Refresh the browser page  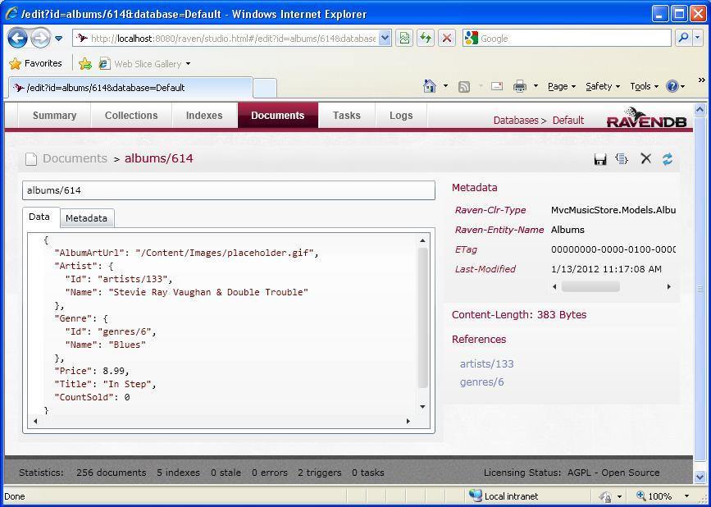coord(425,38)
